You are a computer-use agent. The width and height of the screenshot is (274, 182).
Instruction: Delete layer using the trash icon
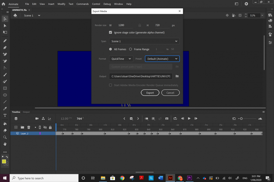point(29,127)
